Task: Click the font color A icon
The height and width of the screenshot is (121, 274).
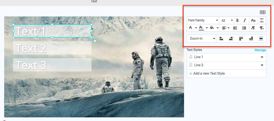Action: pyautogui.click(x=191, y=28)
